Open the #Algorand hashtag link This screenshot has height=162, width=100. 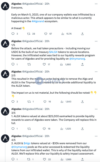[x=38, y=21]
